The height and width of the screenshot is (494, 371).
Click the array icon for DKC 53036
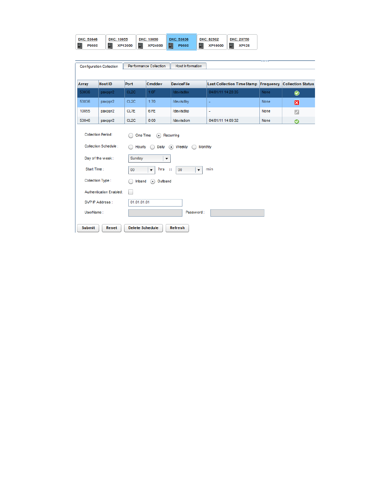coord(171,46)
